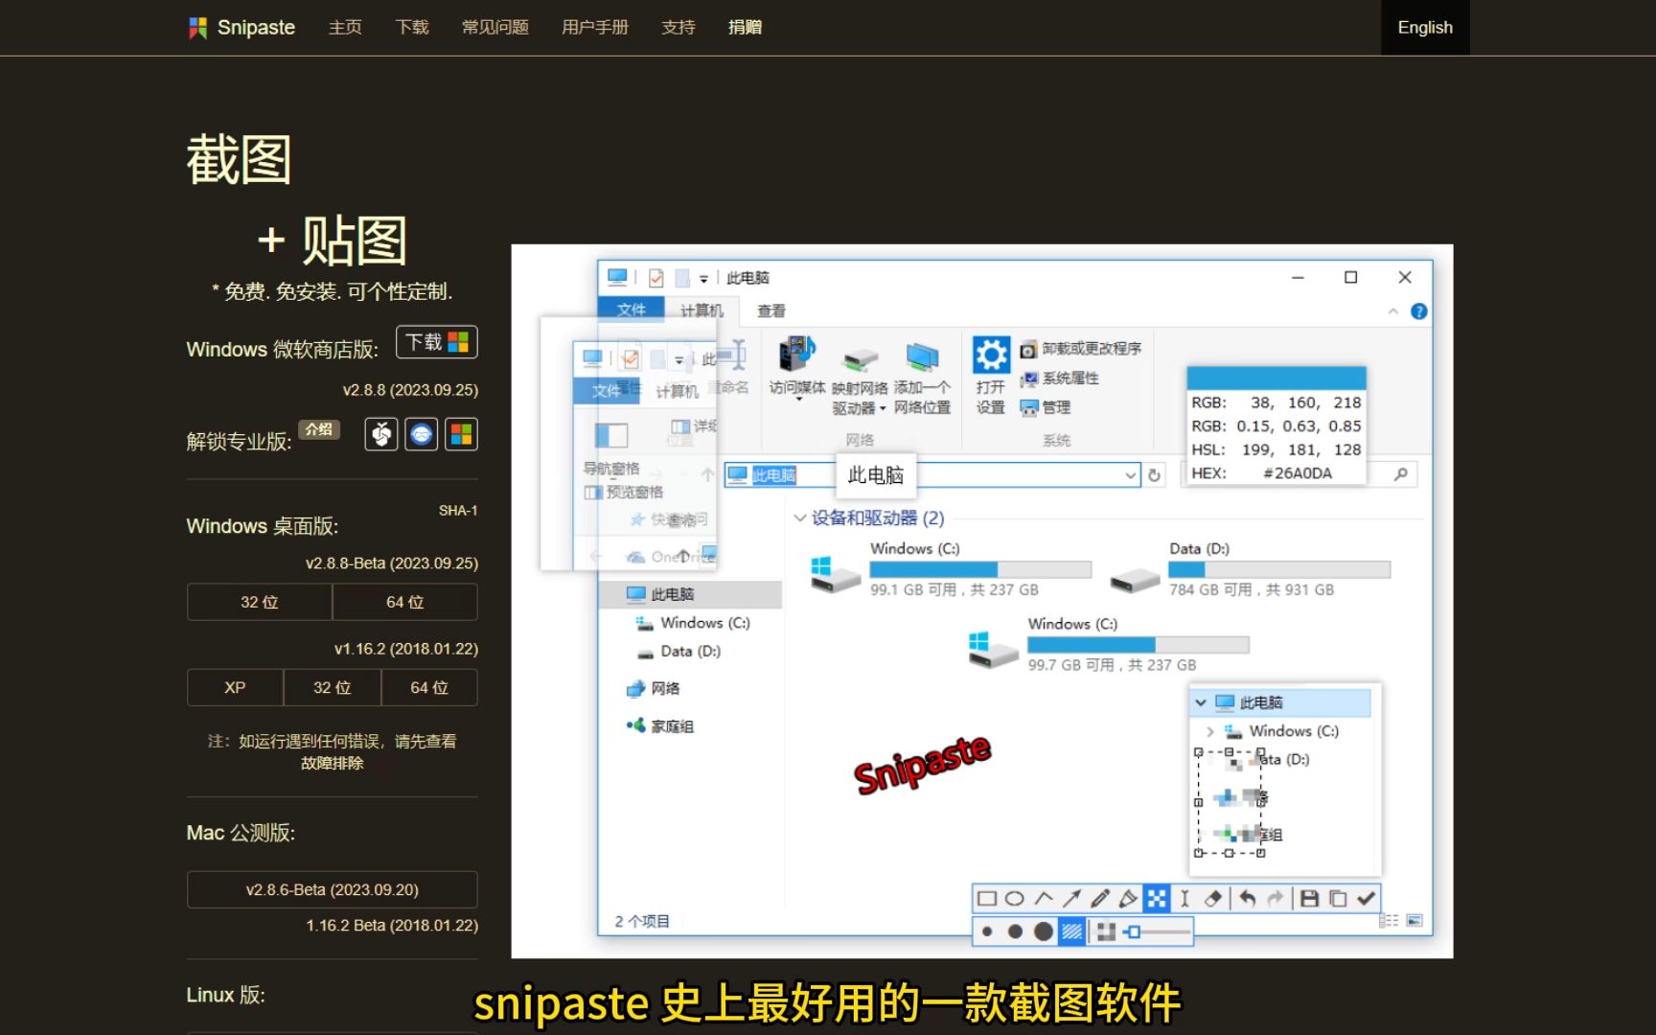Download Mac v2.8.6-Beta (2023.09.20)
The width and height of the screenshot is (1656, 1035).
pos(332,889)
